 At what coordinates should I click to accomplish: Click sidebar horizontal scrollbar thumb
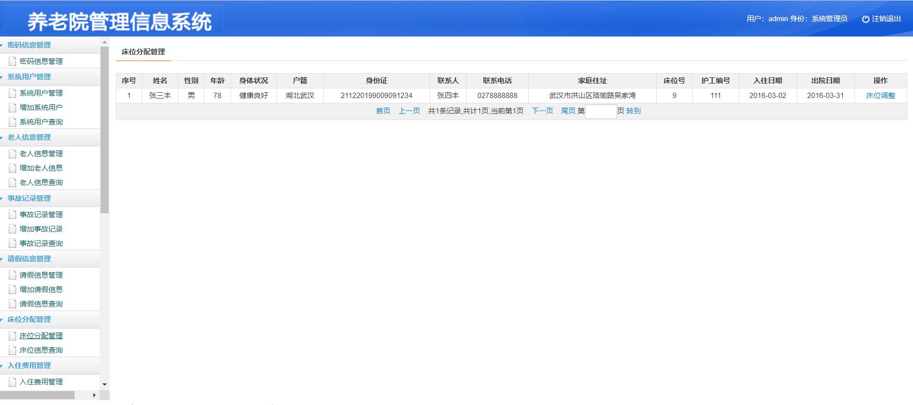[x=37, y=395]
